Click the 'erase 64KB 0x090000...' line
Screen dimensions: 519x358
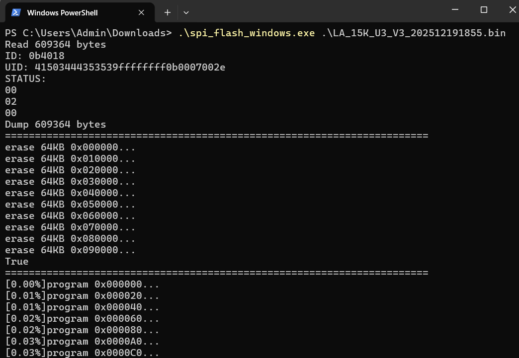click(70, 250)
